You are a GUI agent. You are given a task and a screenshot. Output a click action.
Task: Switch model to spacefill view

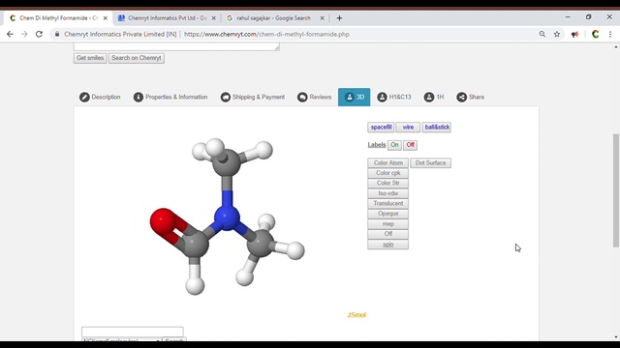click(x=381, y=127)
